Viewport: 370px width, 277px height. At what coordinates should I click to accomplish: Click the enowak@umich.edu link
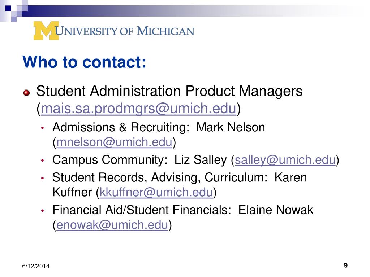[x=112, y=225]
